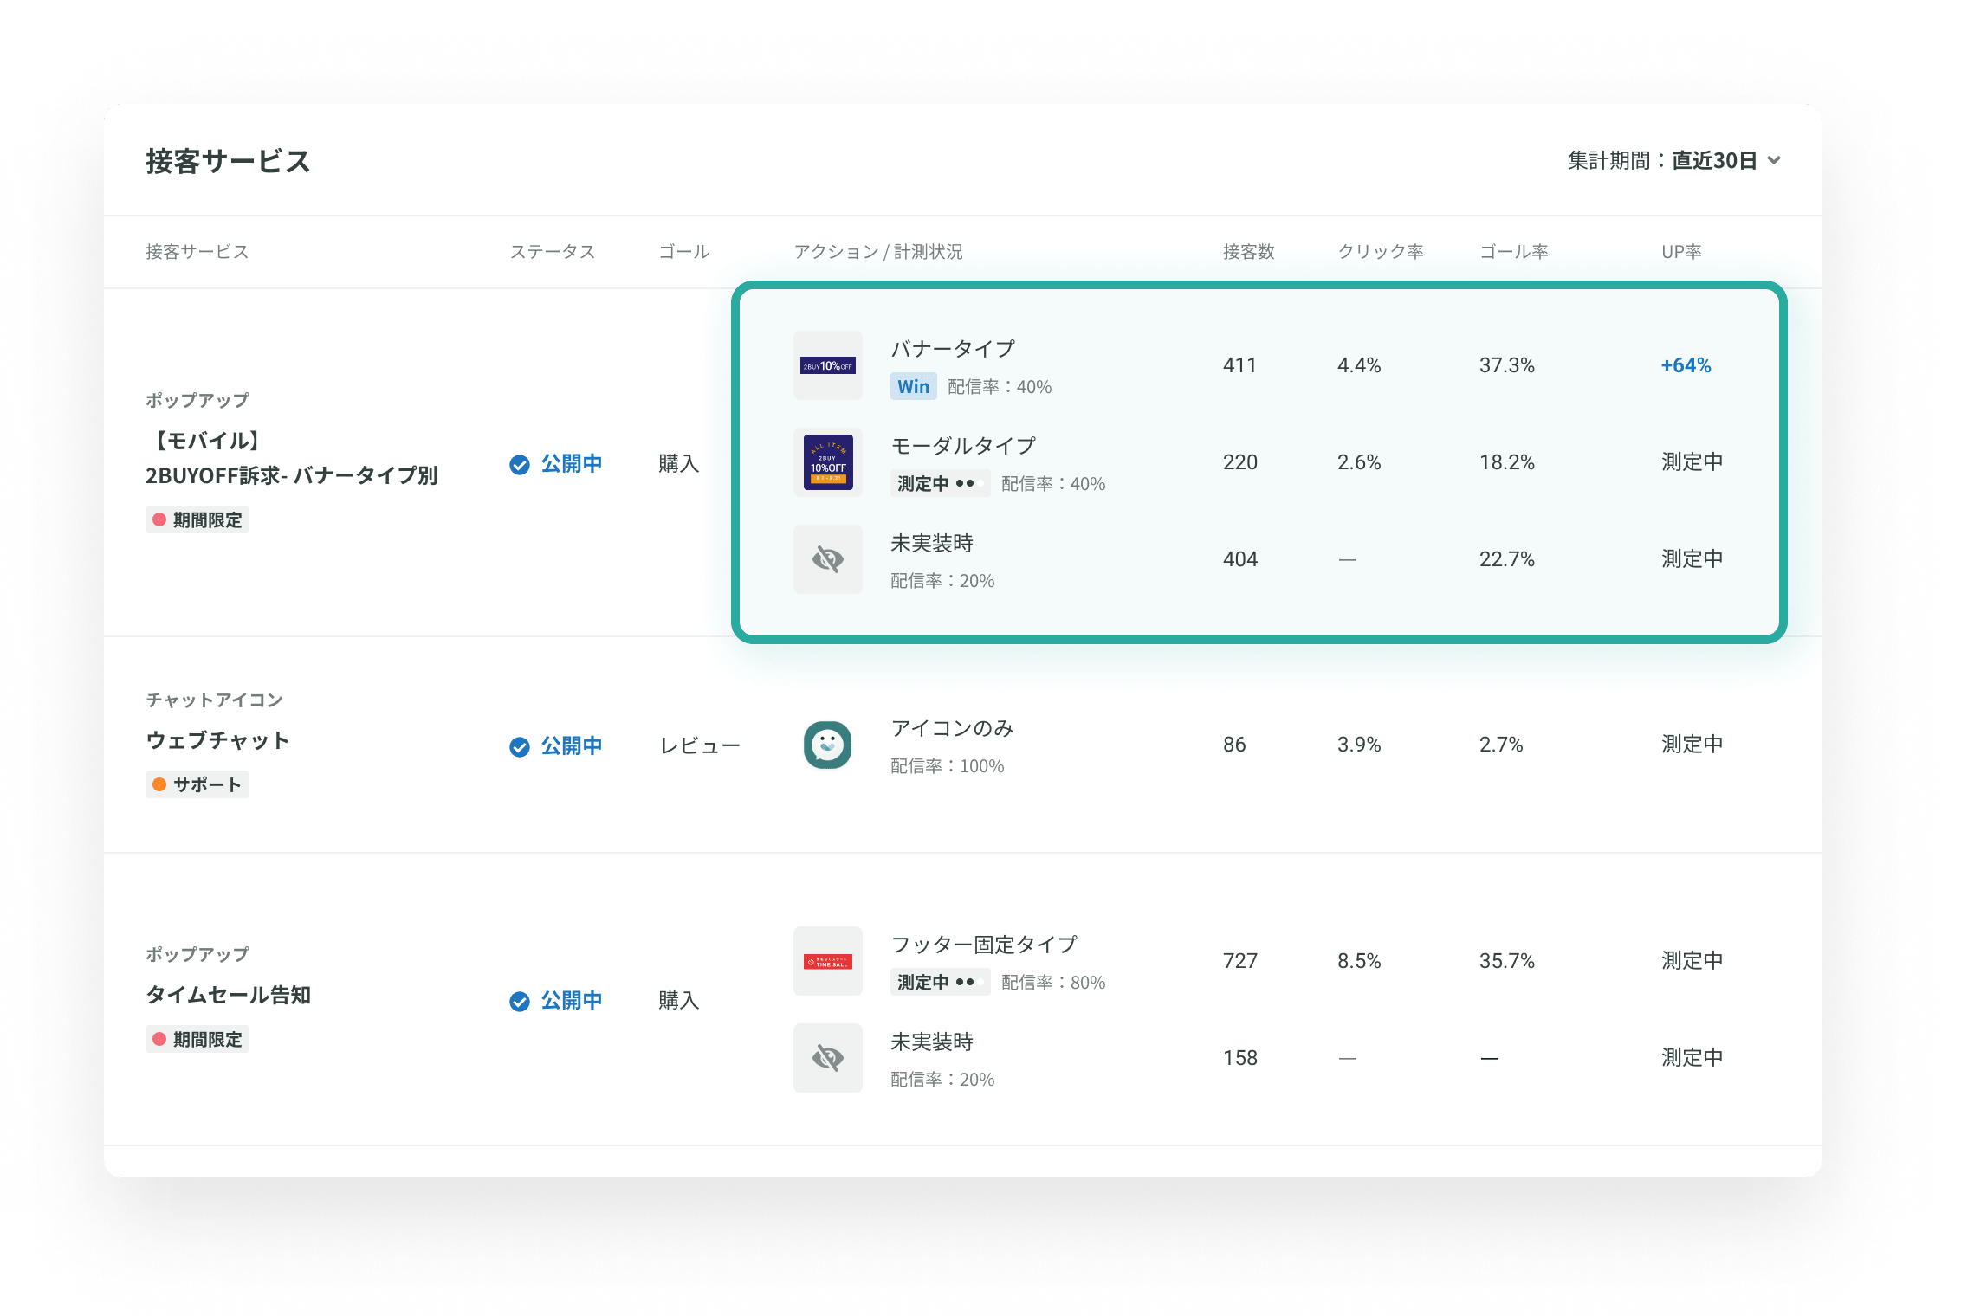Viewport: 1961px width, 1316px height.
Task: Click the 2BUY 10%OFF banner thumbnail
Action: 827,365
